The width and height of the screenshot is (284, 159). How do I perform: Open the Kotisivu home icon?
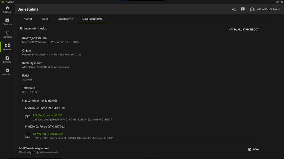click(x=7, y=8)
